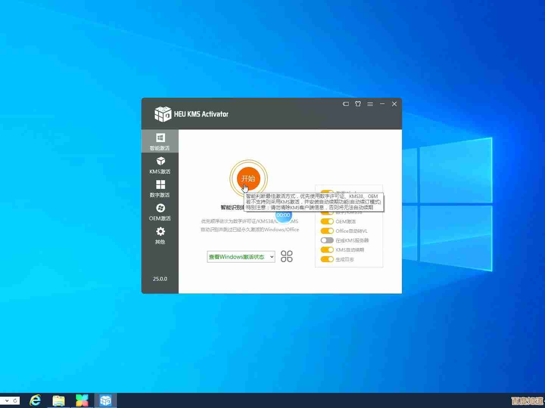Screen dimensions: 545x408
Task: Click the four-leaf clover icon beside dropdown
Action: (287, 257)
